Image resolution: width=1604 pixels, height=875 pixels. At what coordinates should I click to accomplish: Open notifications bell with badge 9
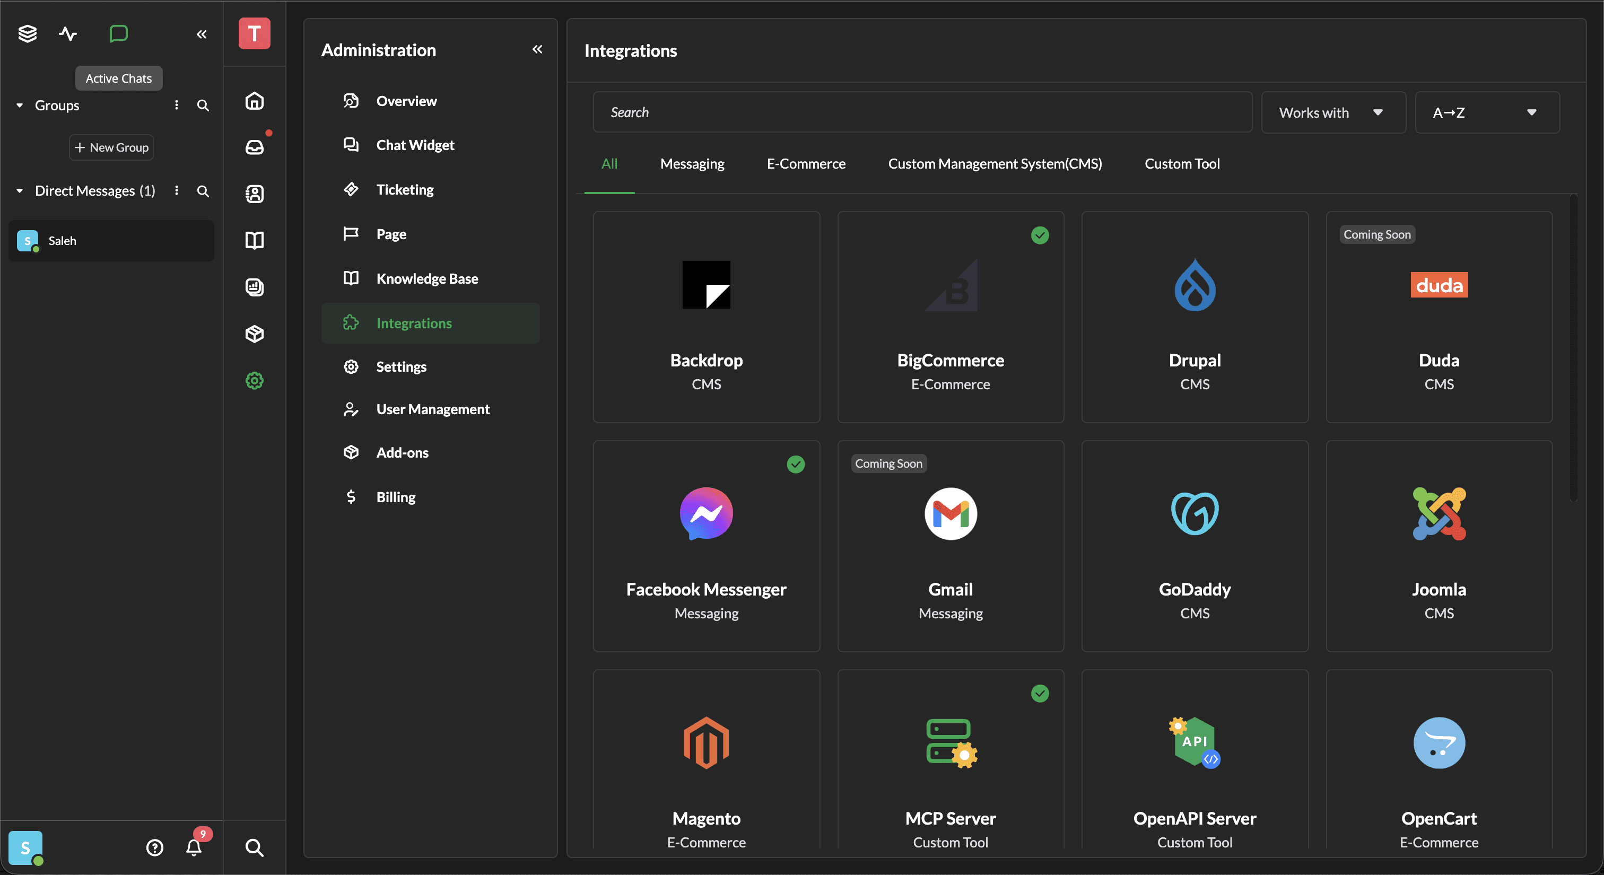(194, 847)
